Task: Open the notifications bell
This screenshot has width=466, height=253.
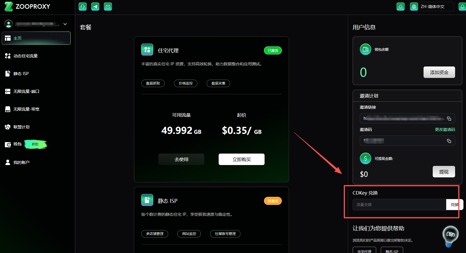Action: tap(462, 7)
